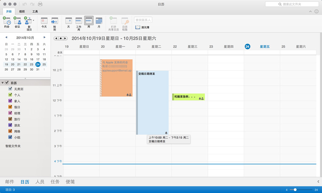The width and height of the screenshot is (322, 193).
Task: Go to next month in mini calendar
Action: pos(44,37)
